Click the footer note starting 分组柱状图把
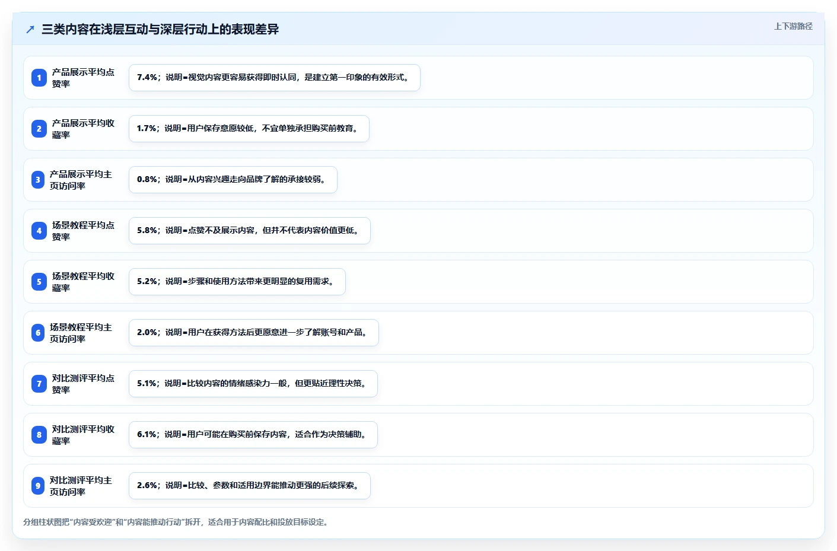 click(177, 522)
